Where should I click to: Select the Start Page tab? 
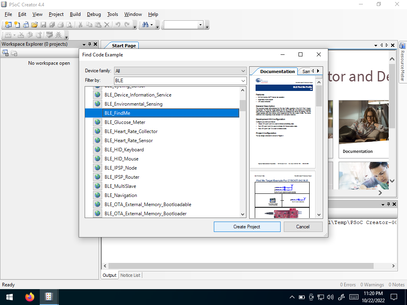[124, 46]
